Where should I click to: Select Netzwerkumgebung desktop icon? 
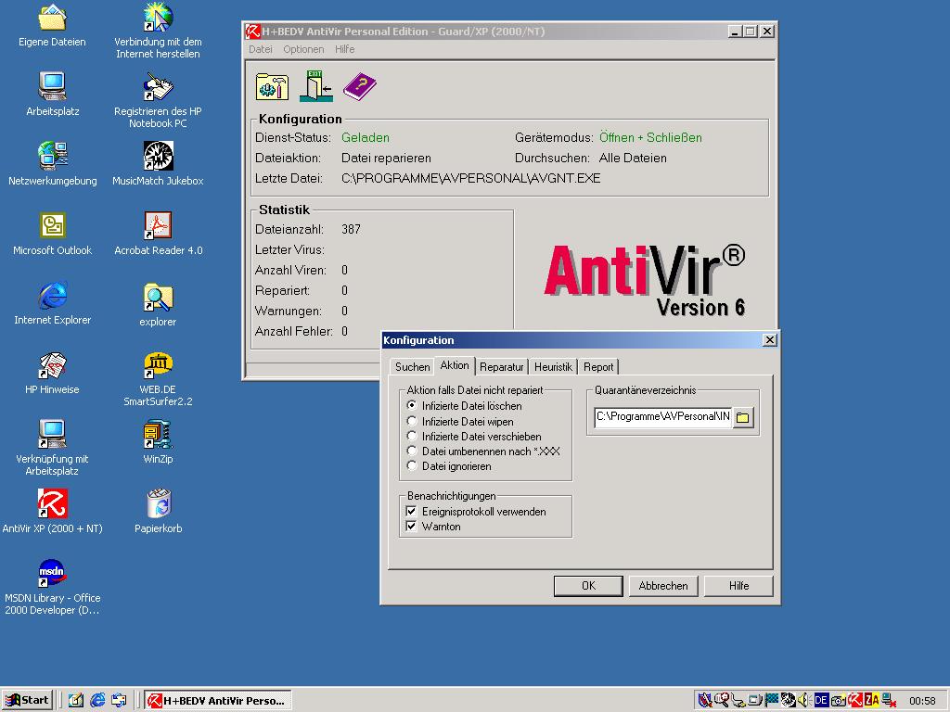52,164
